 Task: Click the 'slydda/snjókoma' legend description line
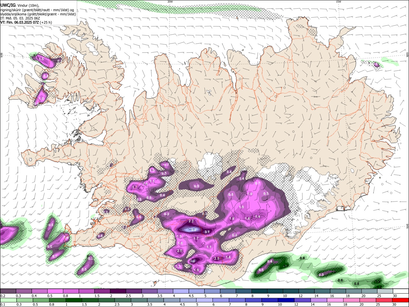(x=38, y=14)
